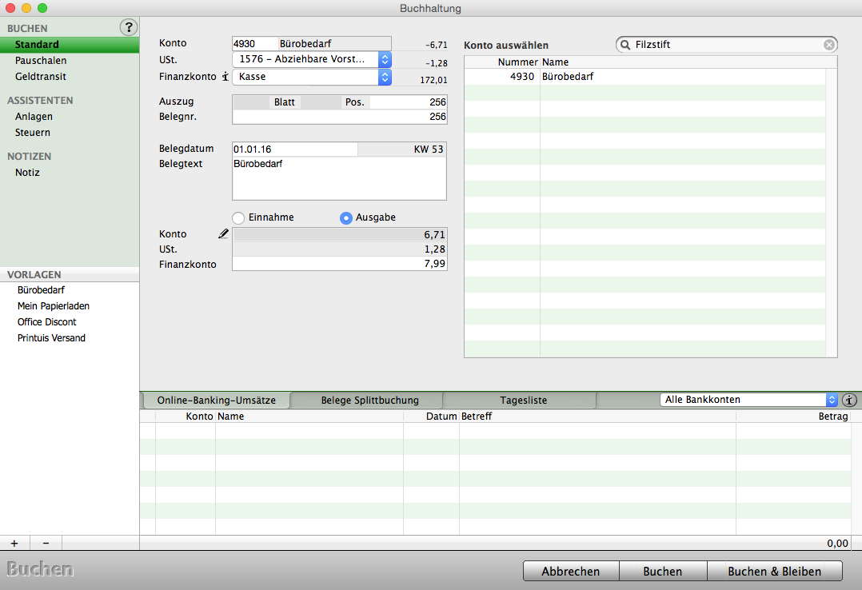Clear the Filzstift search with the X icon
Screen dimensions: 862x590
(829, 45)
